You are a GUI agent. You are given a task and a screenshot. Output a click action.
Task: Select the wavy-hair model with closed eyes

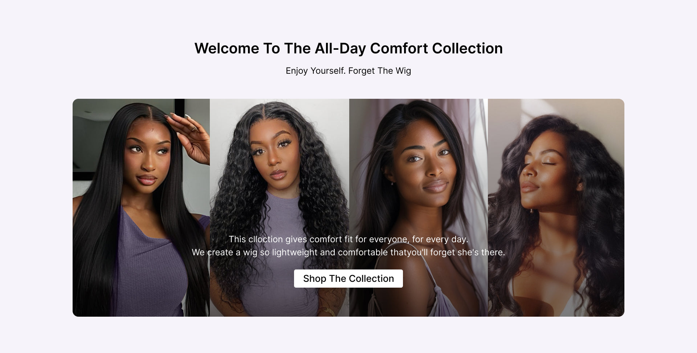pyautogui.click(x=556, y=208)
